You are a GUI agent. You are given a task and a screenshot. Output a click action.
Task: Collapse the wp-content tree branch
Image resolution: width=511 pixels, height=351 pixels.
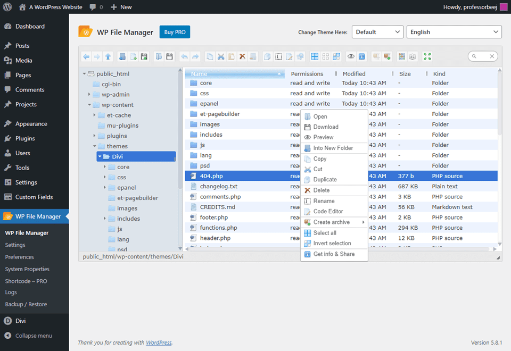click(90, 104)
